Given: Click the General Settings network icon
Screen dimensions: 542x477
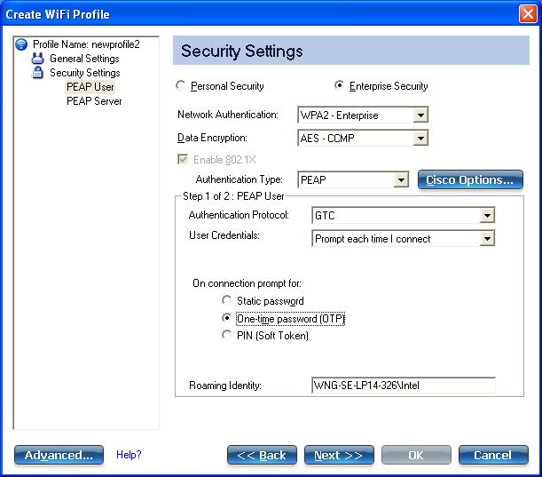Looking at the screenshot, I should (37, 59).
